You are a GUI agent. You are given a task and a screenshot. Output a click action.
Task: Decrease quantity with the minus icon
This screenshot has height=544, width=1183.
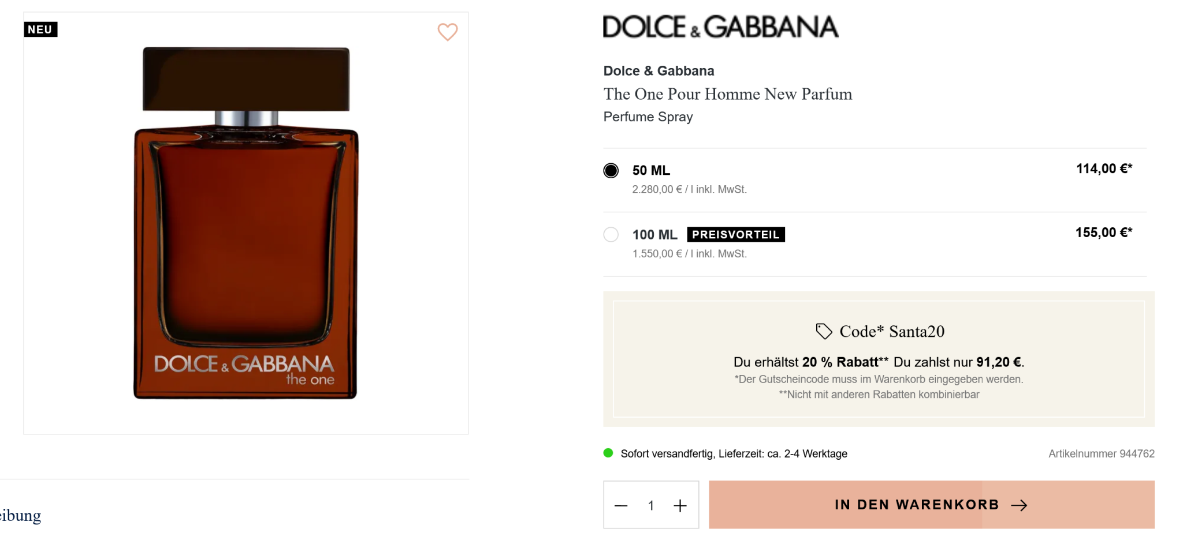pos(621,506)
